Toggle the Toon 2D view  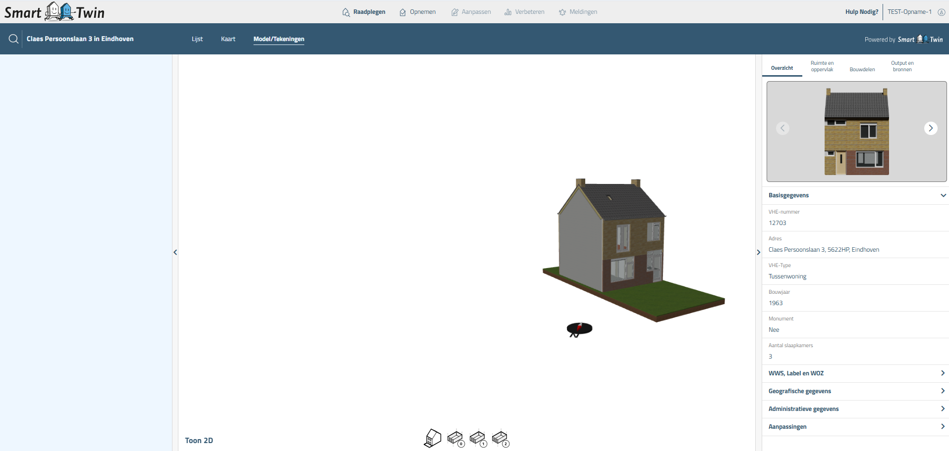click(199, 441)
